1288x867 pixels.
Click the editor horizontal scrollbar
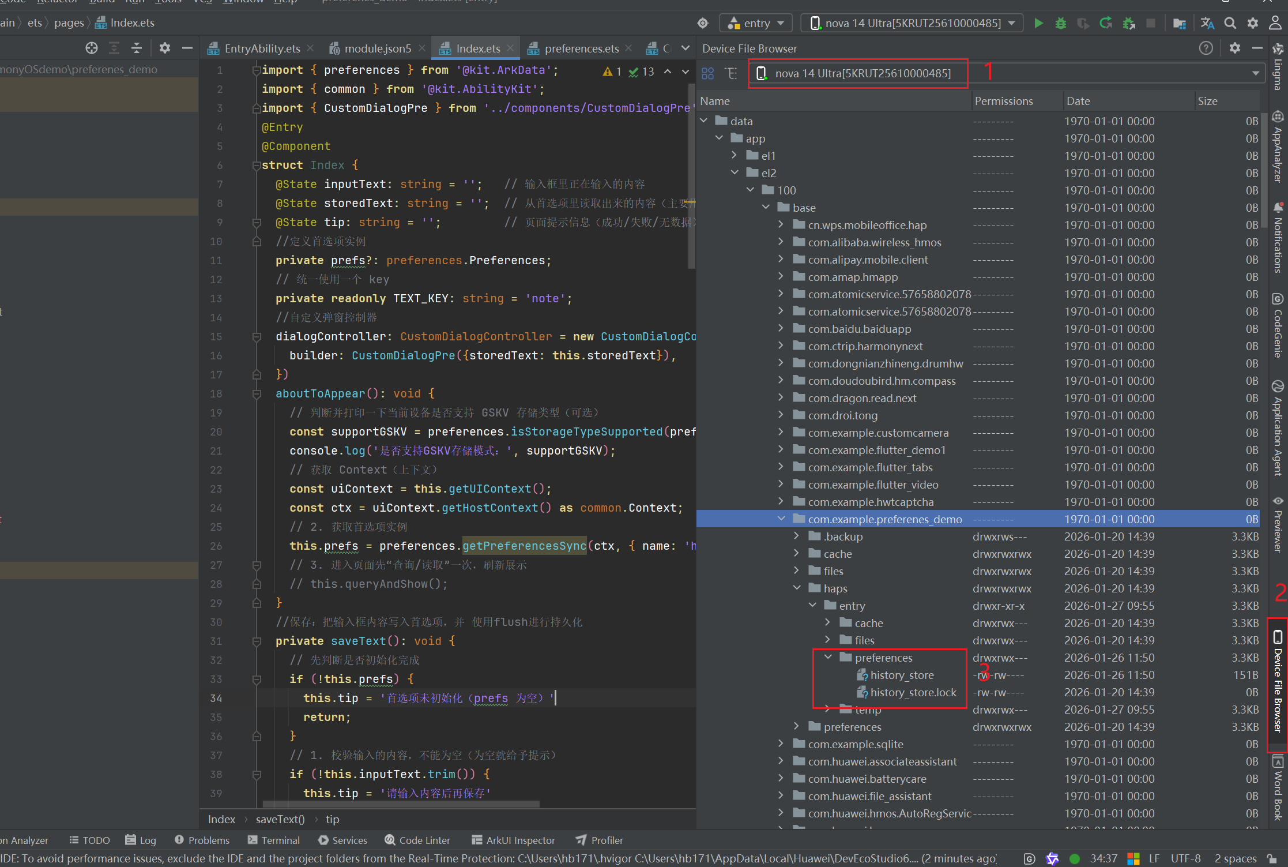pyautogui.click(x=401, y=804)
